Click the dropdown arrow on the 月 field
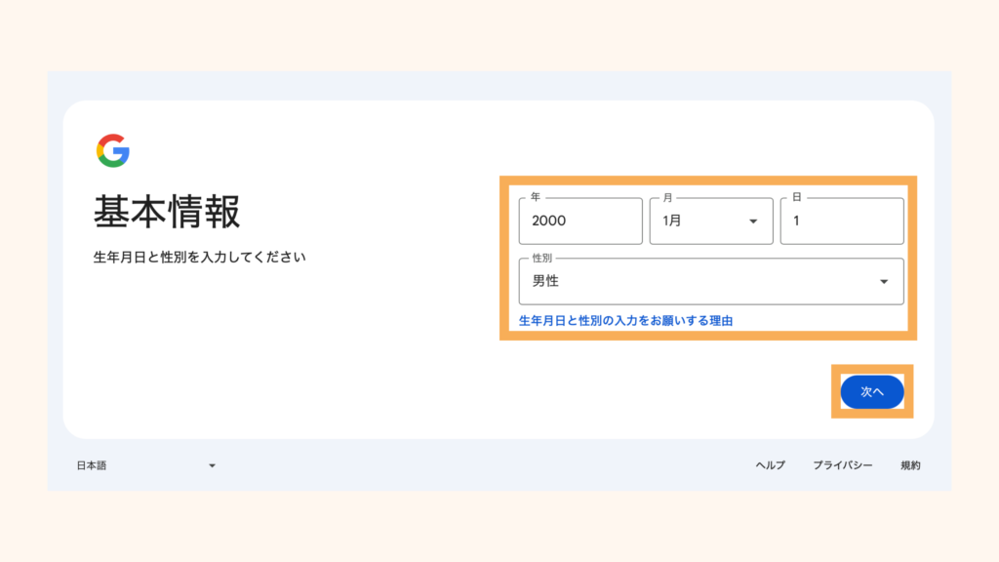The width and height of the screenshot is (999, 562). 754,221
